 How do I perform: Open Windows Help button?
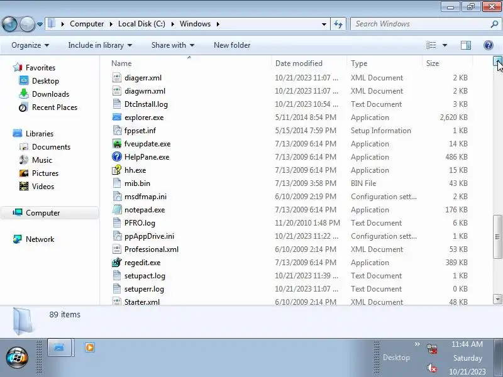tap(489, 45)
